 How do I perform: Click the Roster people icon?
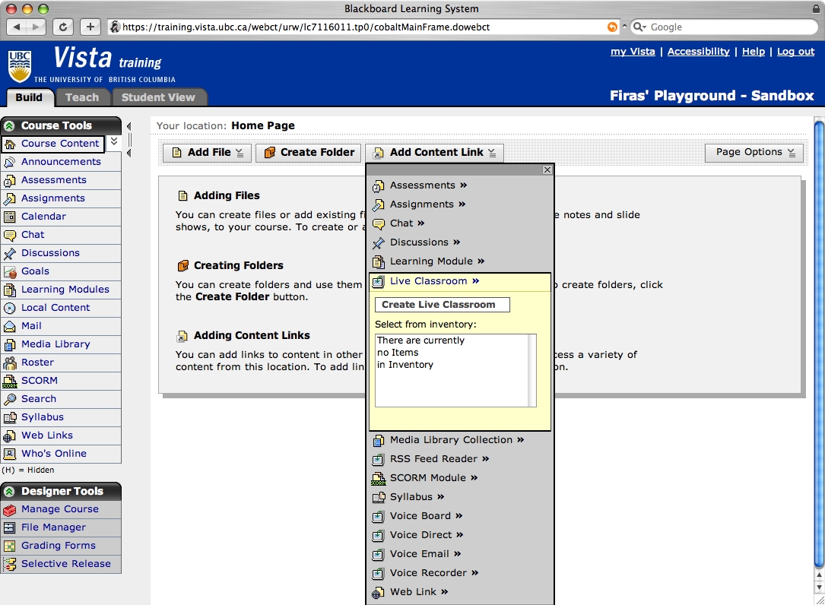pyautogui.click(x=9, y=363)
